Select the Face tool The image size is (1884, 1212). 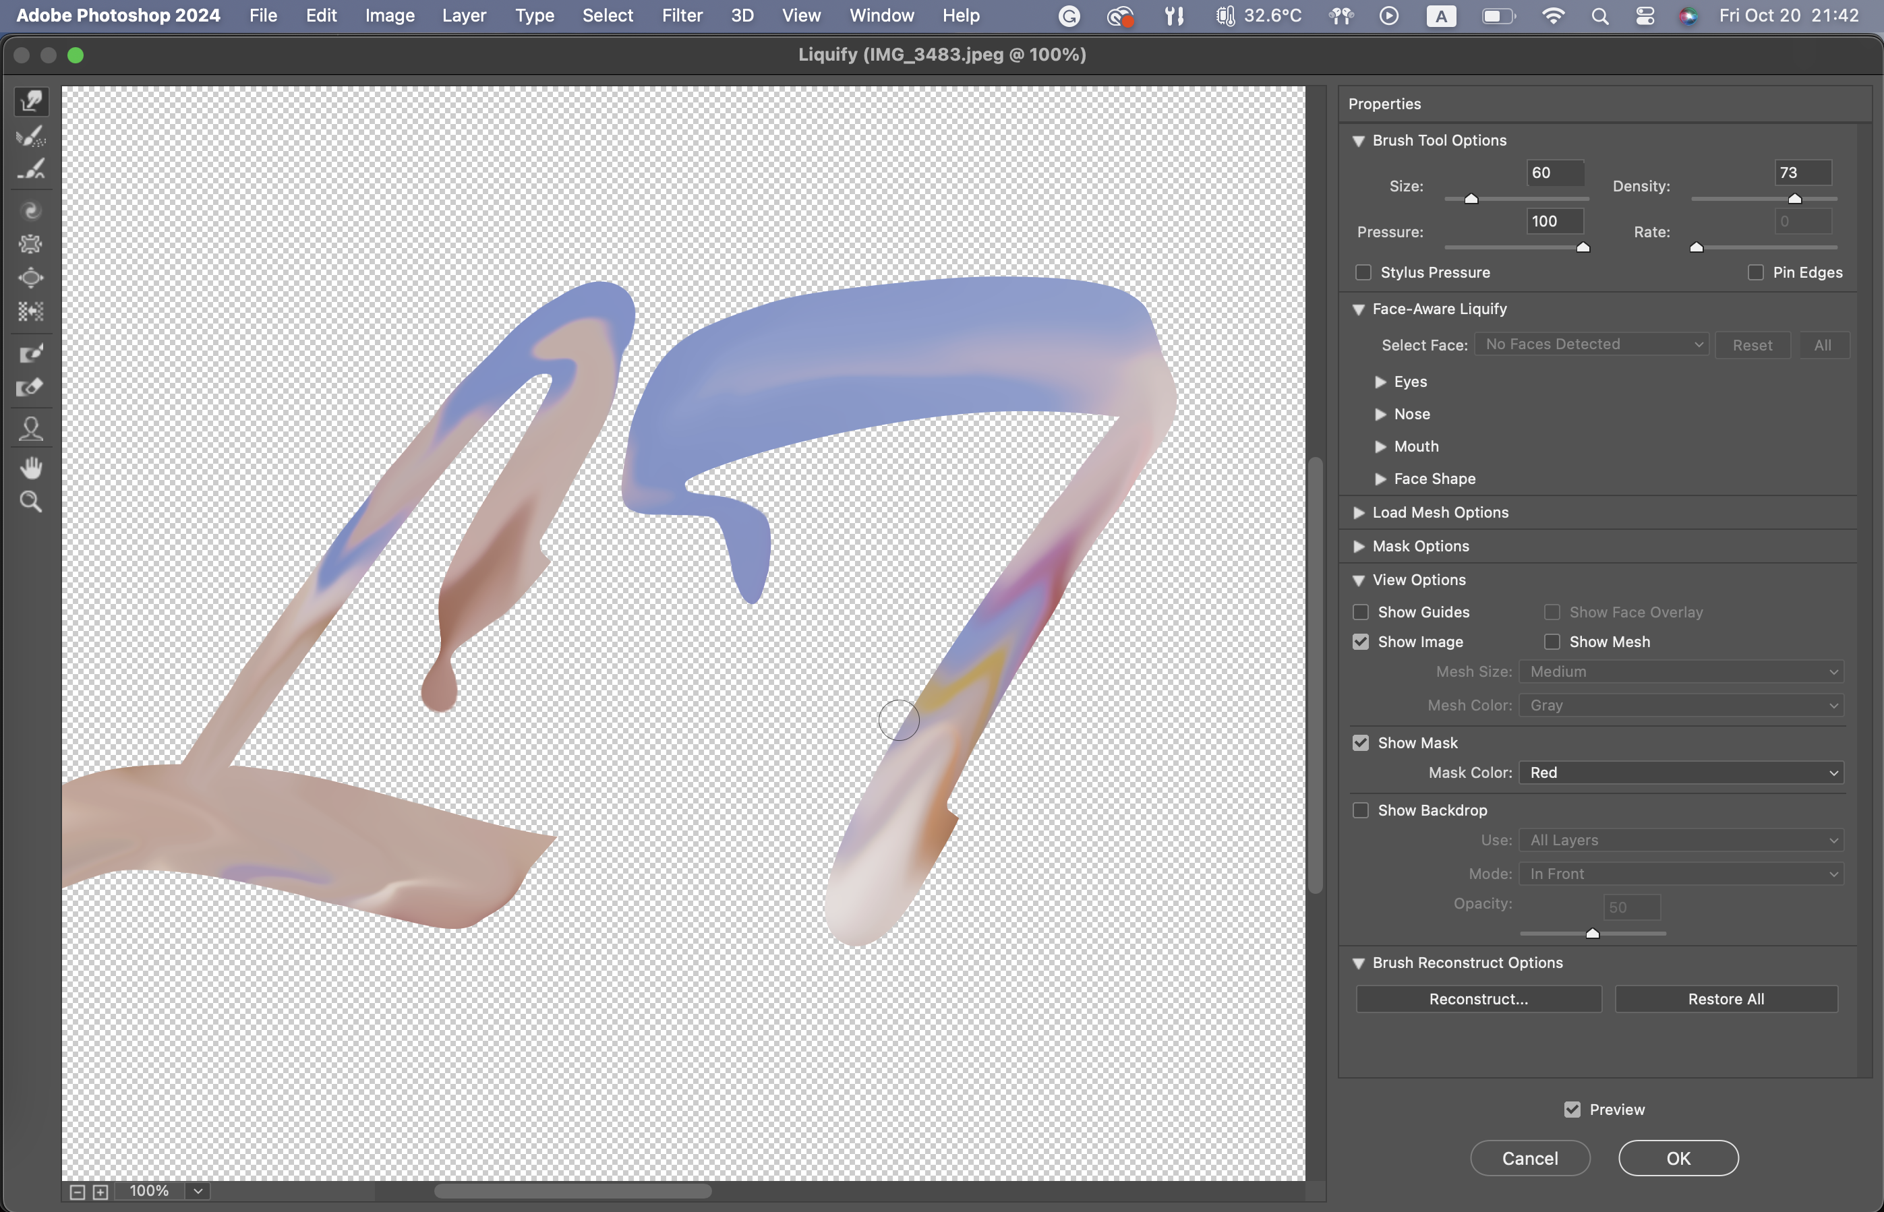pyautogui.click(x=32, y=429)
